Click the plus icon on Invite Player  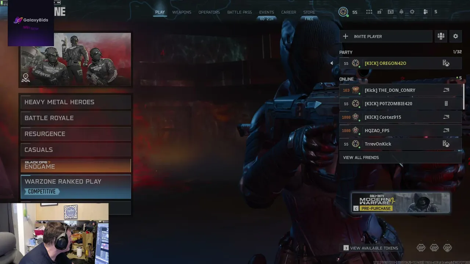coord(346,36)
